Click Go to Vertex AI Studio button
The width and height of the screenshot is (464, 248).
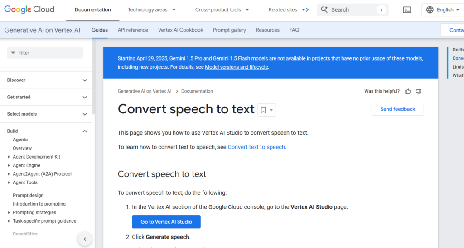point(166,222)
